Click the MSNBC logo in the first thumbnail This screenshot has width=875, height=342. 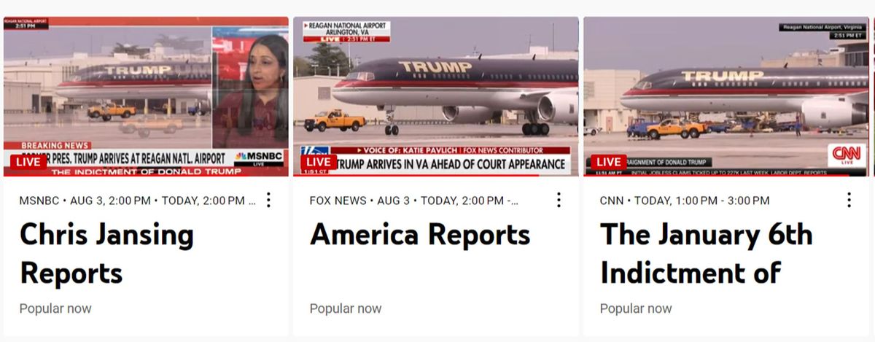(x=259, y=157)
